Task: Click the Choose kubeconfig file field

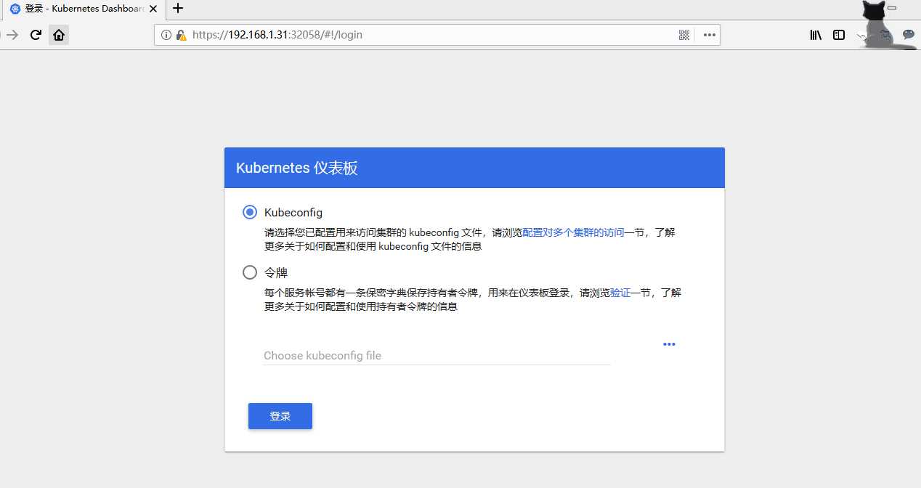Action: point(437,355)
